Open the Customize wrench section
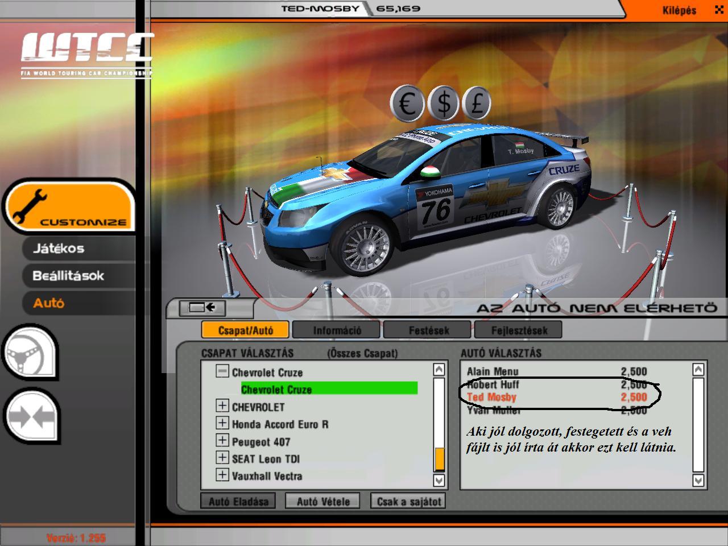 click(x=69, y=206)
